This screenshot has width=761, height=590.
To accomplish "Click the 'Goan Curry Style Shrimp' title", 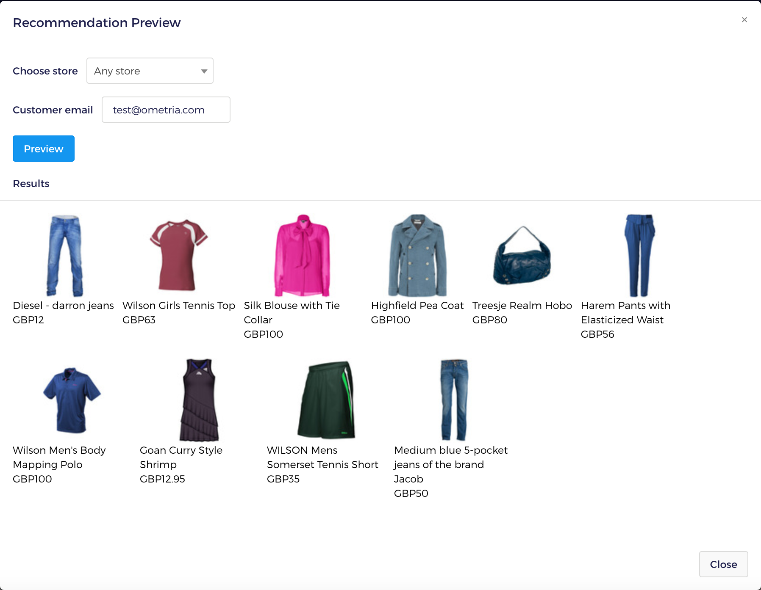I will [x=181, y=458].
